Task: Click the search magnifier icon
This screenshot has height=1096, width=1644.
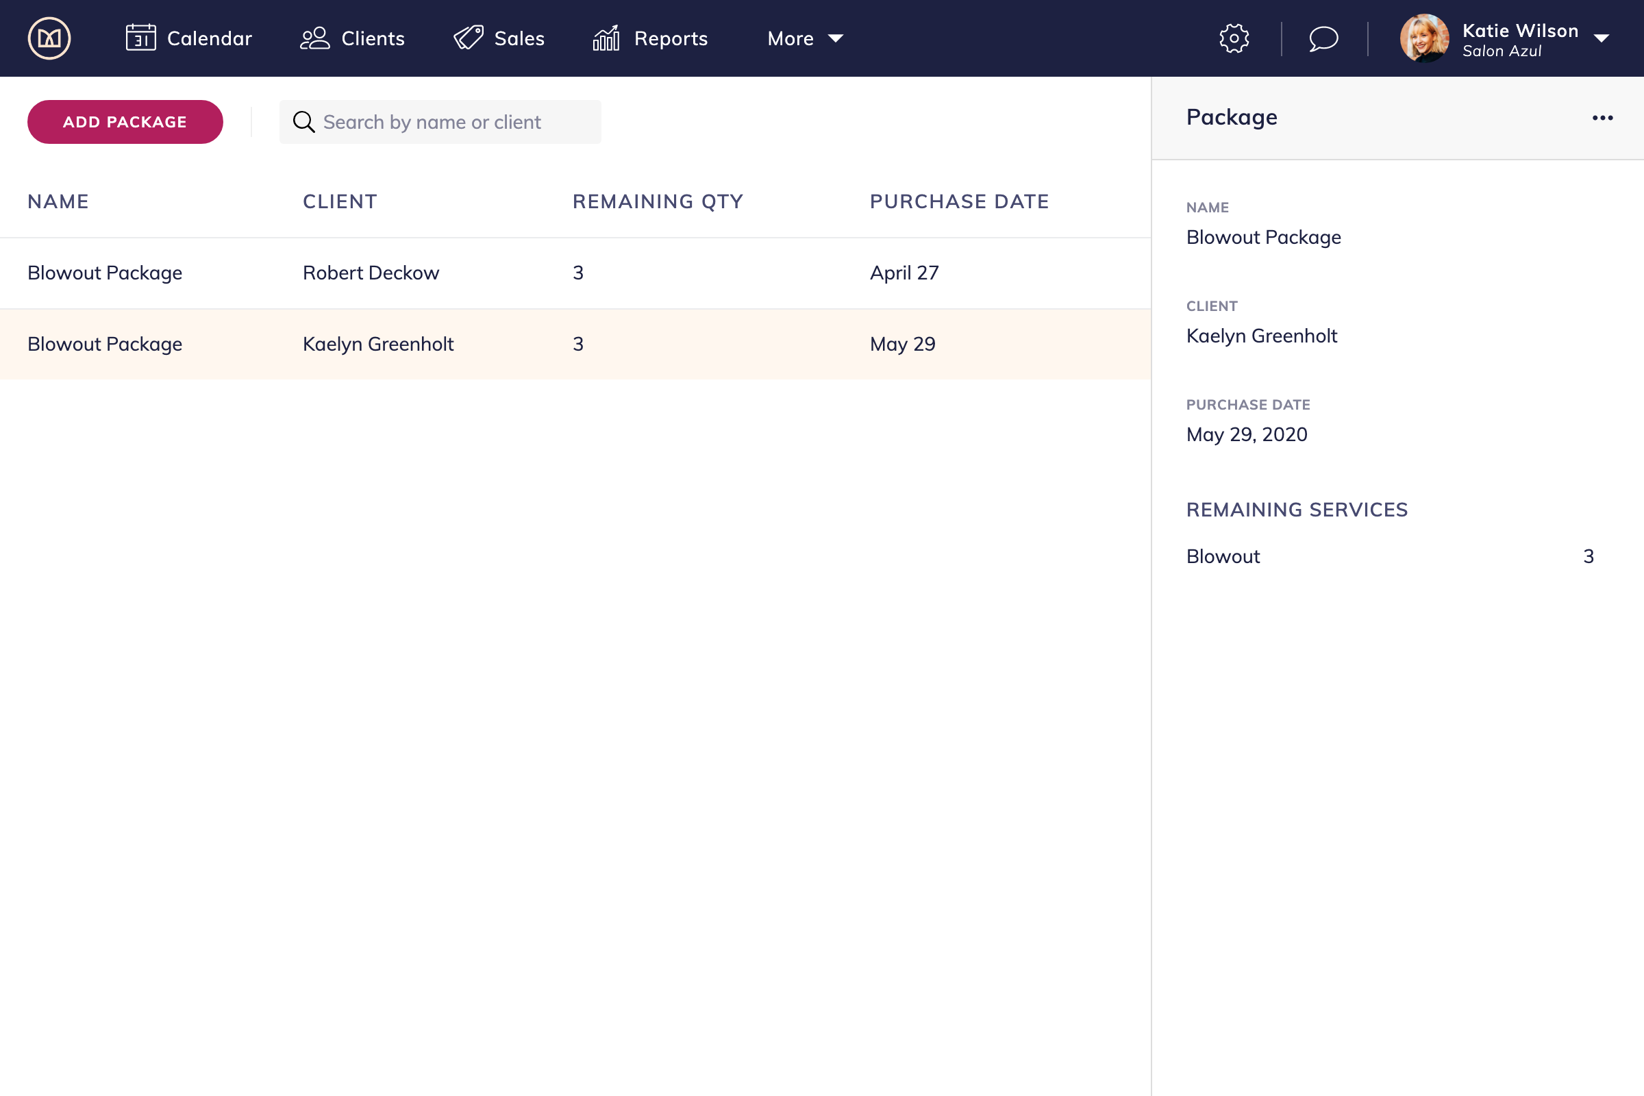Action: (303, 122)
